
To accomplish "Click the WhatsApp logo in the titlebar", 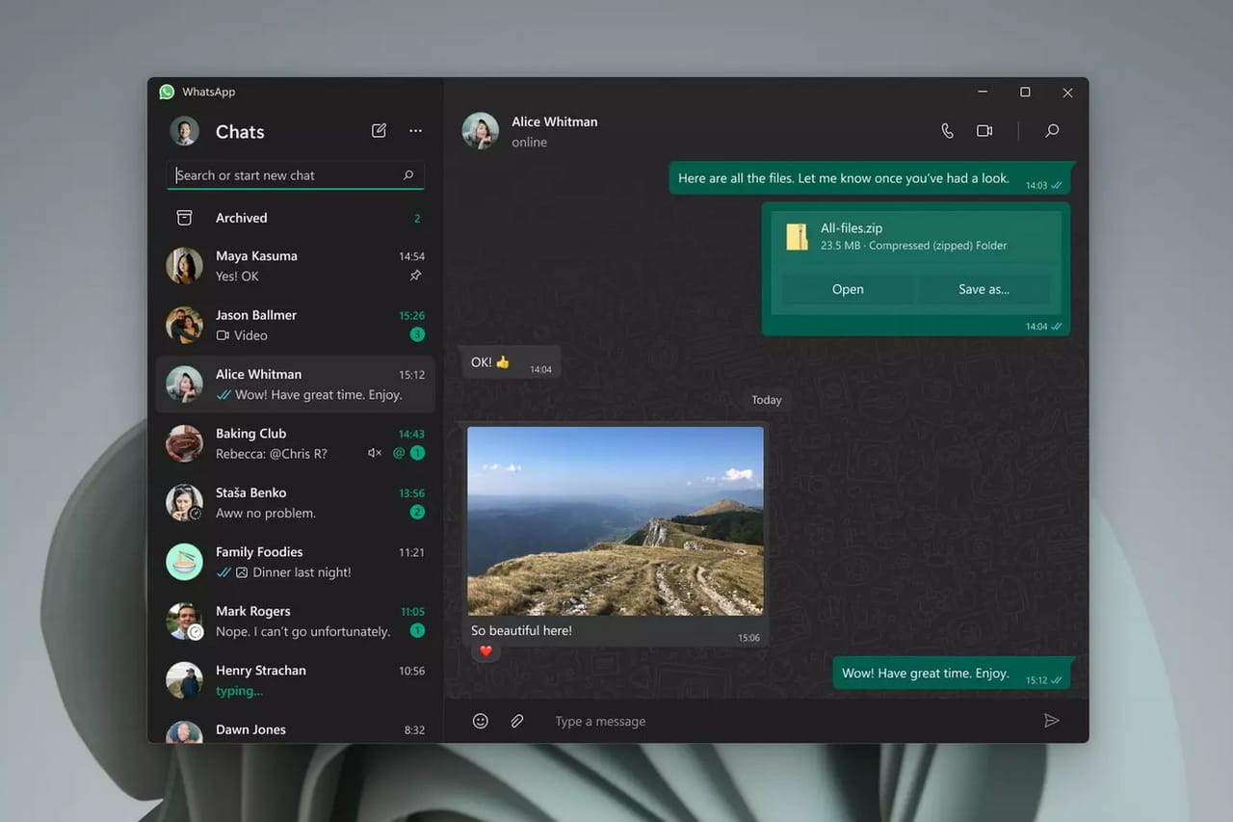I will [167, 91].
